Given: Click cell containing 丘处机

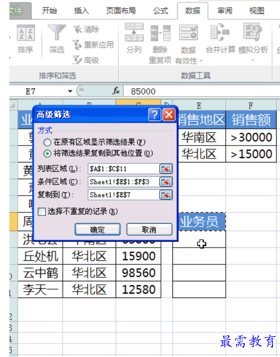Looking at the screenshot, I should coord(40,256).
